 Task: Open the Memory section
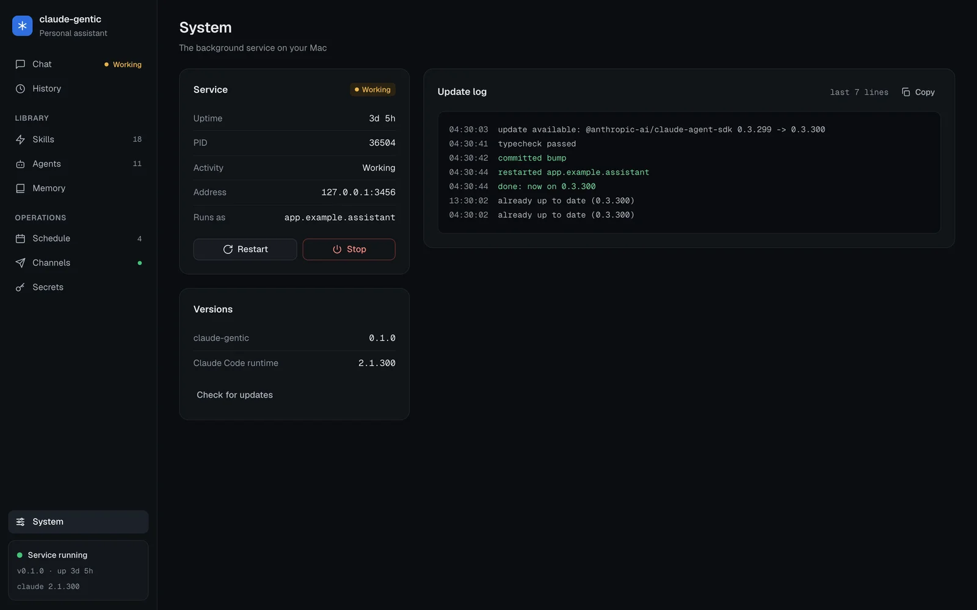point(78,188)
